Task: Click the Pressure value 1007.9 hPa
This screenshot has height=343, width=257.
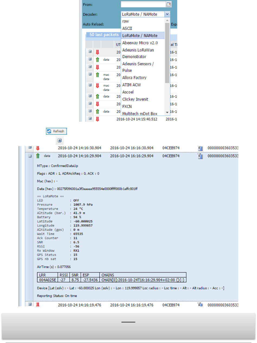Action: [x=83, y=204]
